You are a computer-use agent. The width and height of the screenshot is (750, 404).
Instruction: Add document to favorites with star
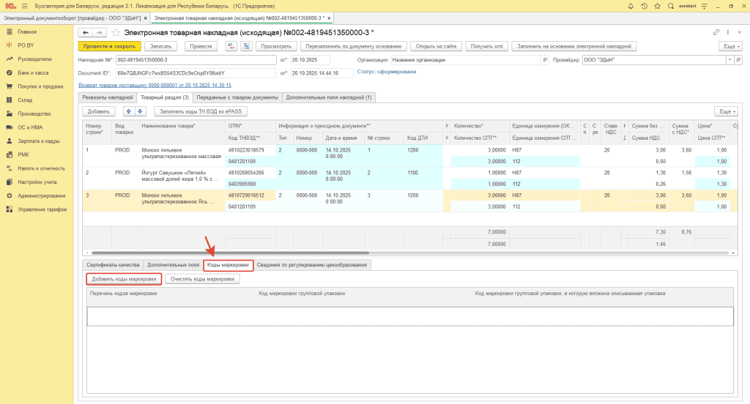tap(116, 32)
